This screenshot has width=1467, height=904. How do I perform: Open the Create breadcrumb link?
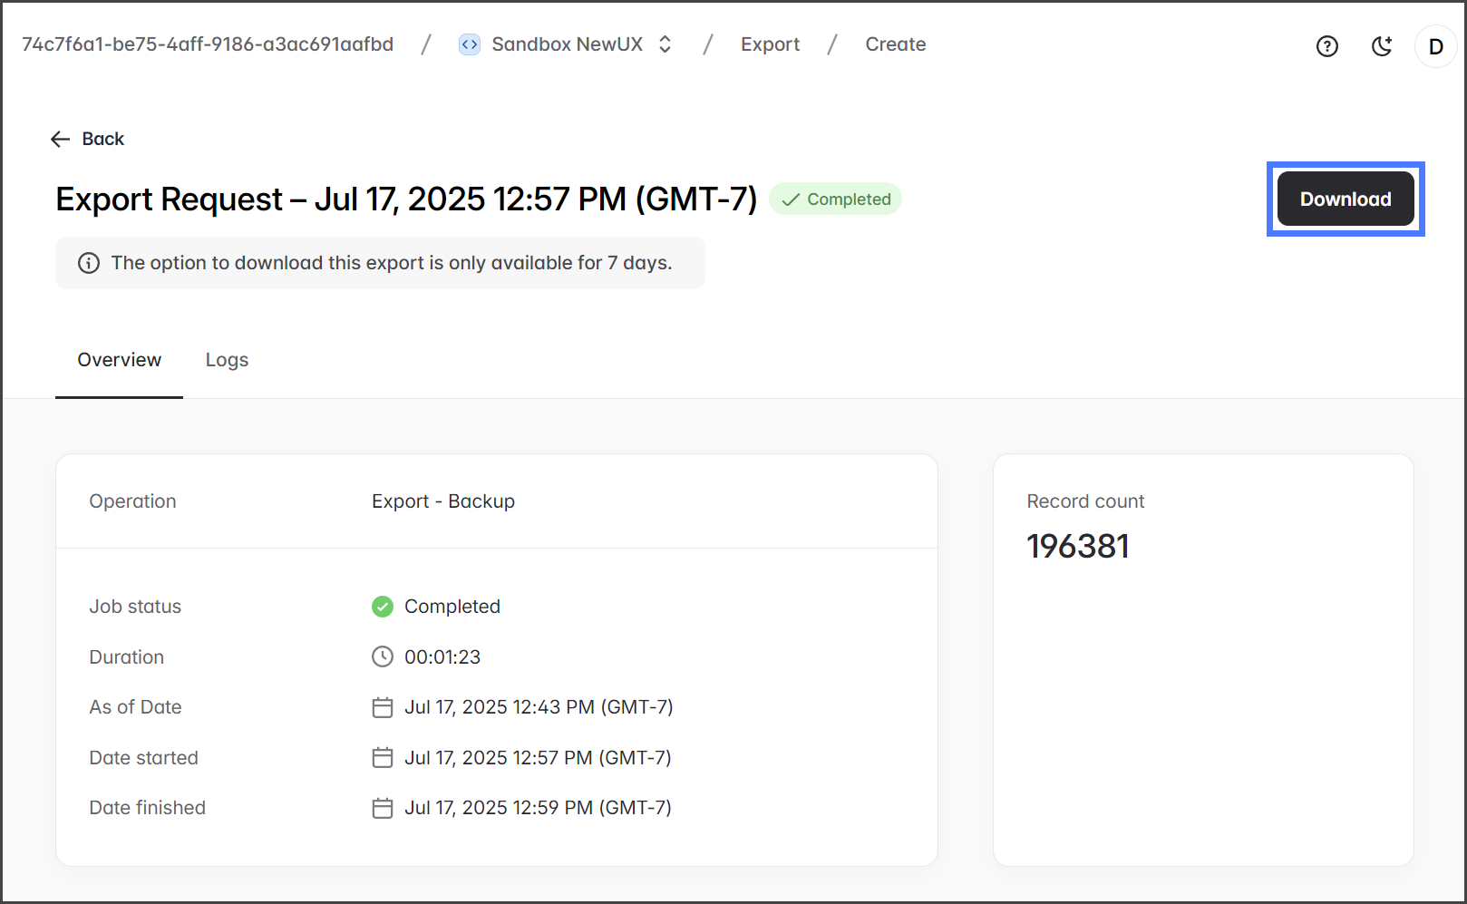[x=895, y=44]
